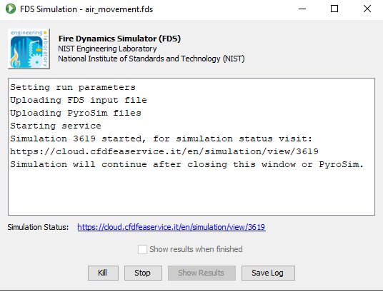Click the 'Starting service' log line
383x292 pixels.
(x=56, y=126)
